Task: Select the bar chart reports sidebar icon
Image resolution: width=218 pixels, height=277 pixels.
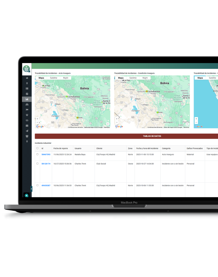Action: click(27, 99)
